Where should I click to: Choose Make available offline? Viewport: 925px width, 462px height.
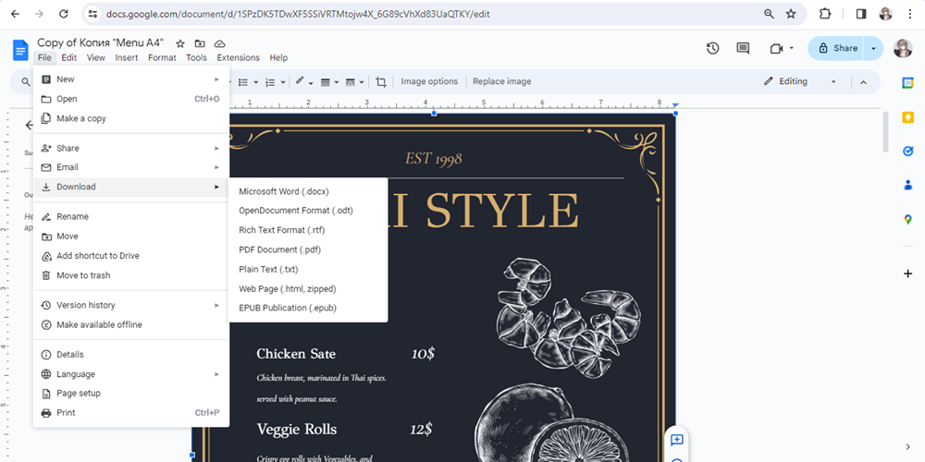click(x=131, y=324)
